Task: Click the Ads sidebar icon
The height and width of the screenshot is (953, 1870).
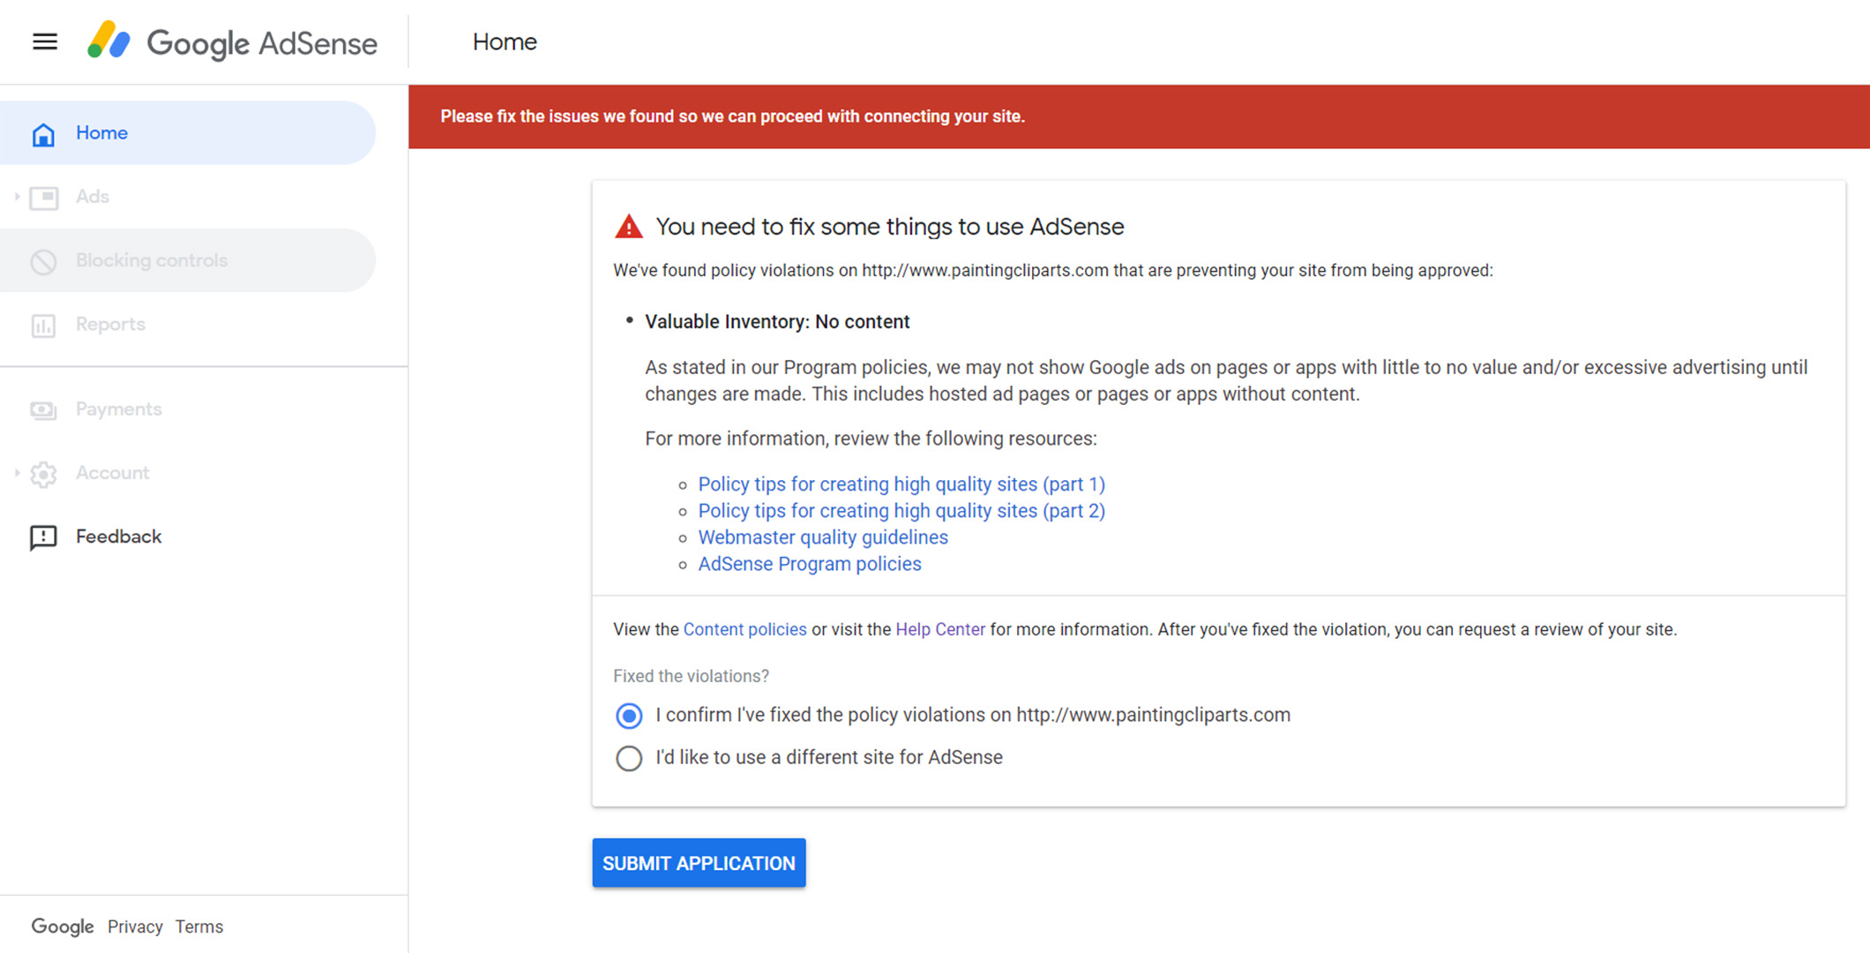Action: tap(43, 198)
